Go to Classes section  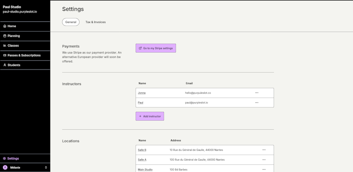(x=25, y=46)
